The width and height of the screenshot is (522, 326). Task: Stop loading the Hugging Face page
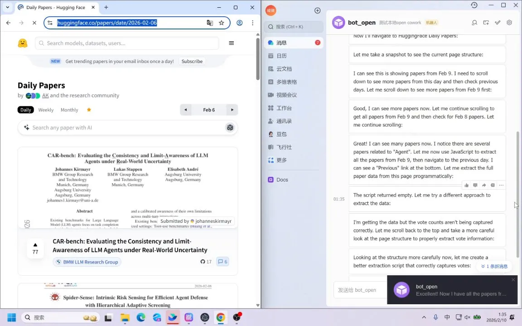coord(34,23)
